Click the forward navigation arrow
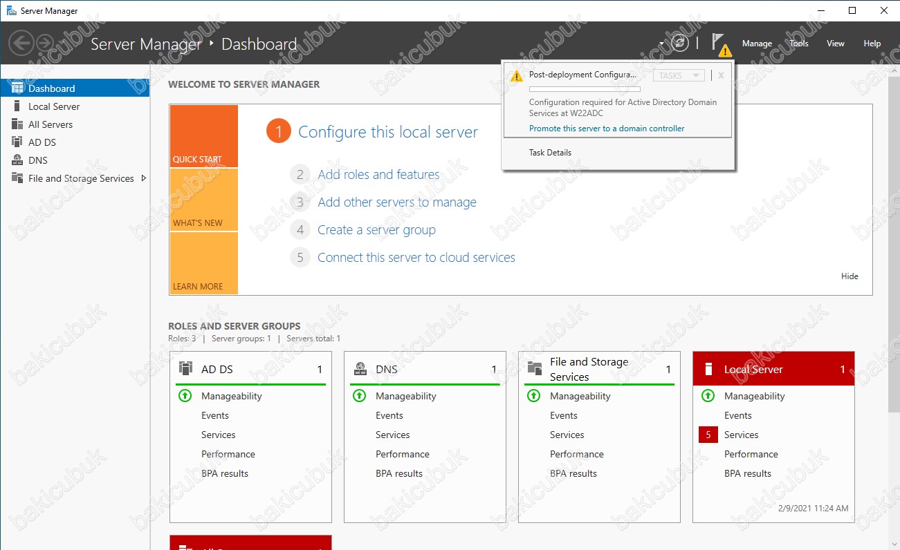This screenshot has height=550, width=900. [45, 44]
